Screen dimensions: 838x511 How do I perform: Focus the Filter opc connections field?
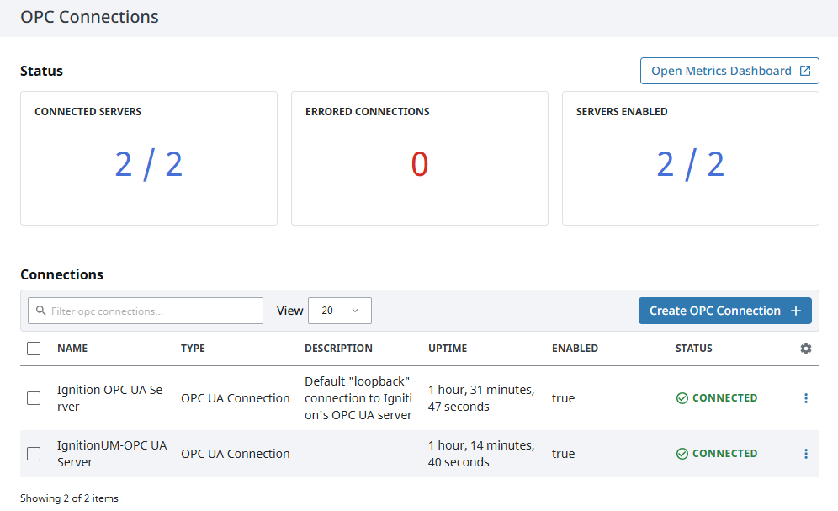point(146,311)
